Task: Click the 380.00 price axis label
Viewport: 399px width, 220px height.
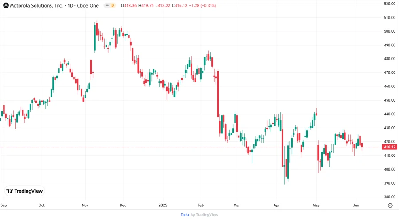Action: point(390,197)
